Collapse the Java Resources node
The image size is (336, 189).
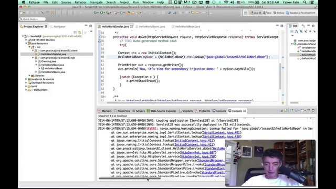tap(26, 44)
